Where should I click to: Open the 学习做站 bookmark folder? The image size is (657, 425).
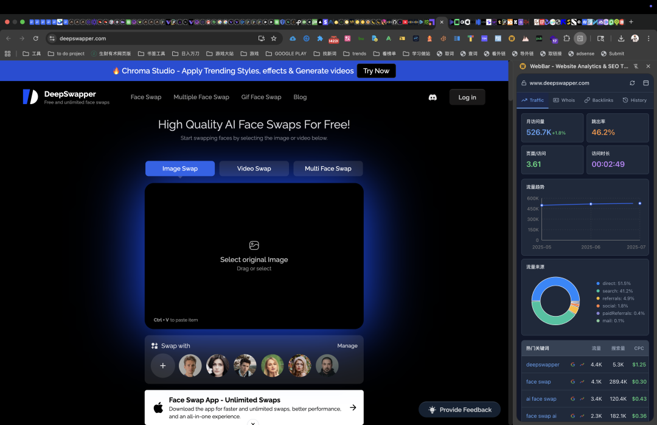416,54
